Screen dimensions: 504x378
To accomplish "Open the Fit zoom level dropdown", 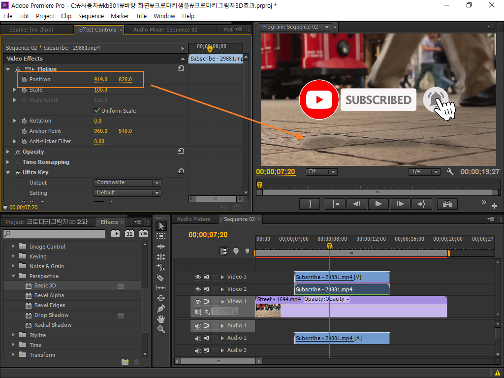I will click(x=321, y=172).
